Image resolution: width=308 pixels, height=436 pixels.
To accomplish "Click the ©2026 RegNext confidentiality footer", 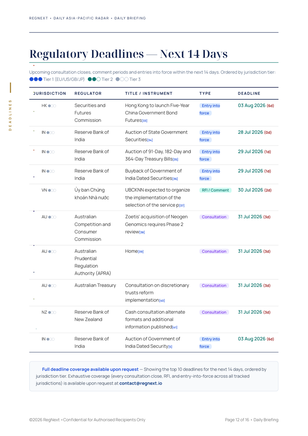I will (87, 420).
